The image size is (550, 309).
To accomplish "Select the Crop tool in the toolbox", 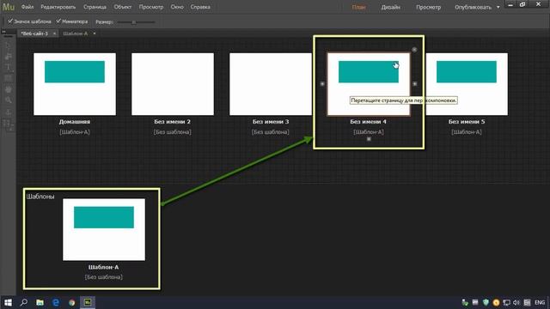I will coord(8,57).
